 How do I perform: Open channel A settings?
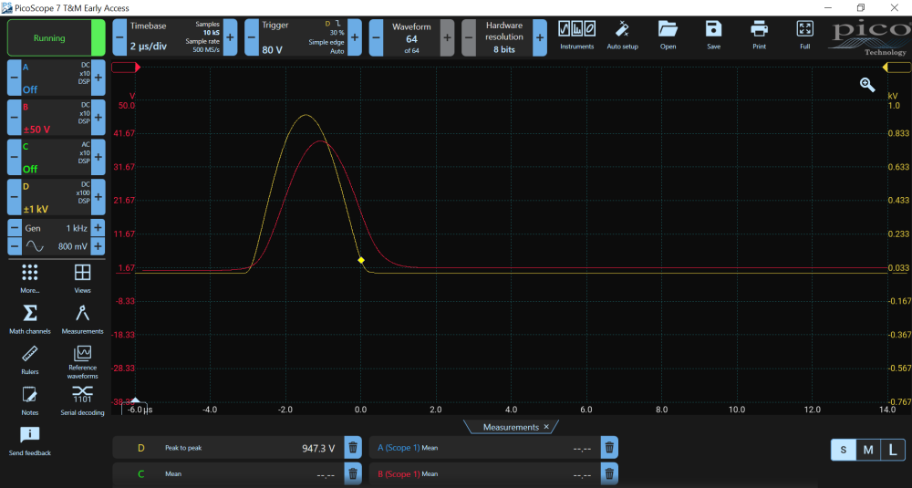[x=57, y=78]
